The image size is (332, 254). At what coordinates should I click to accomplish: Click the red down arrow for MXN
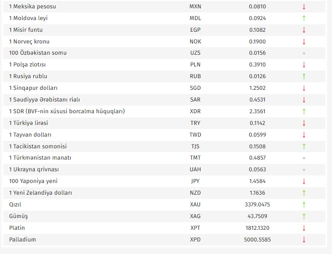[x=304, y=7]
